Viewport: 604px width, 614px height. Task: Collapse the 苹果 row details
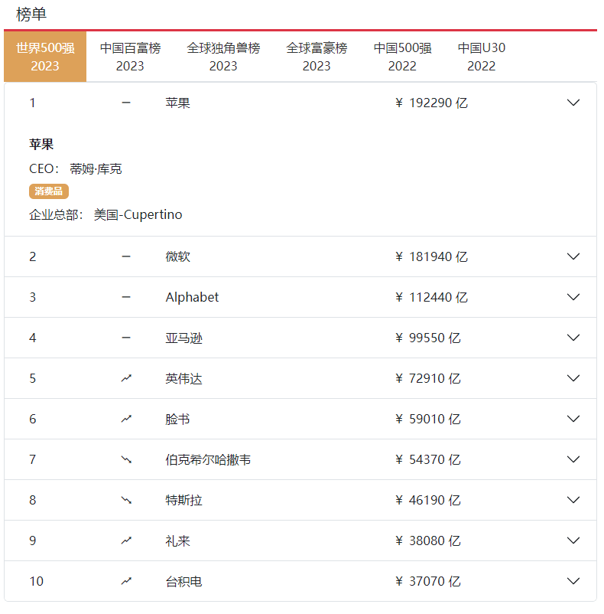tap(573, 103)
